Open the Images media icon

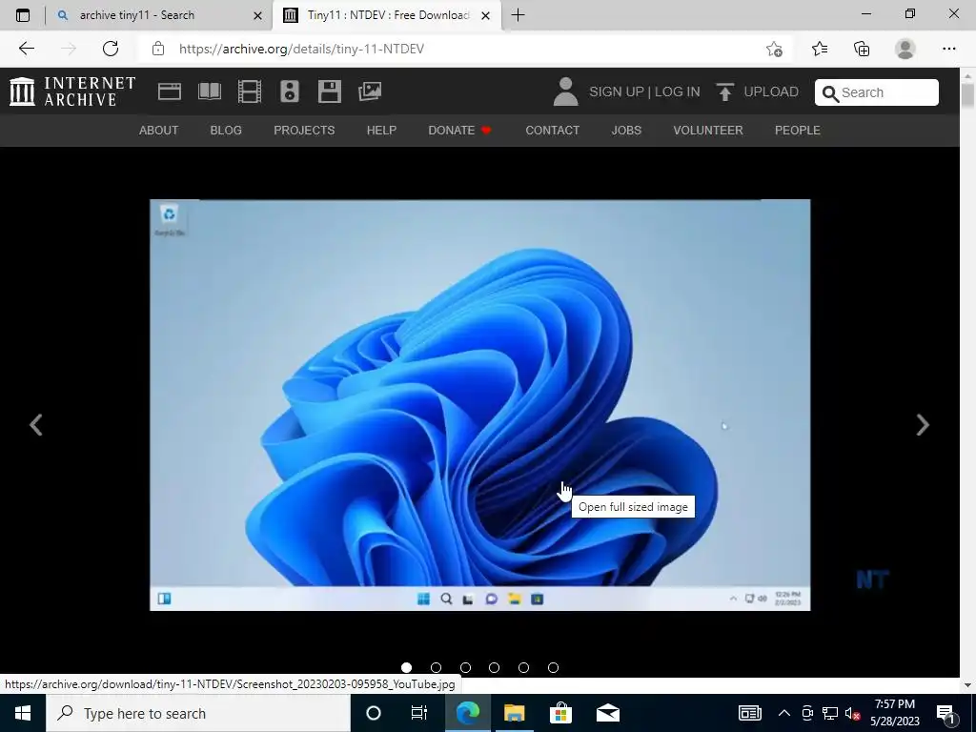coord(370,91)
